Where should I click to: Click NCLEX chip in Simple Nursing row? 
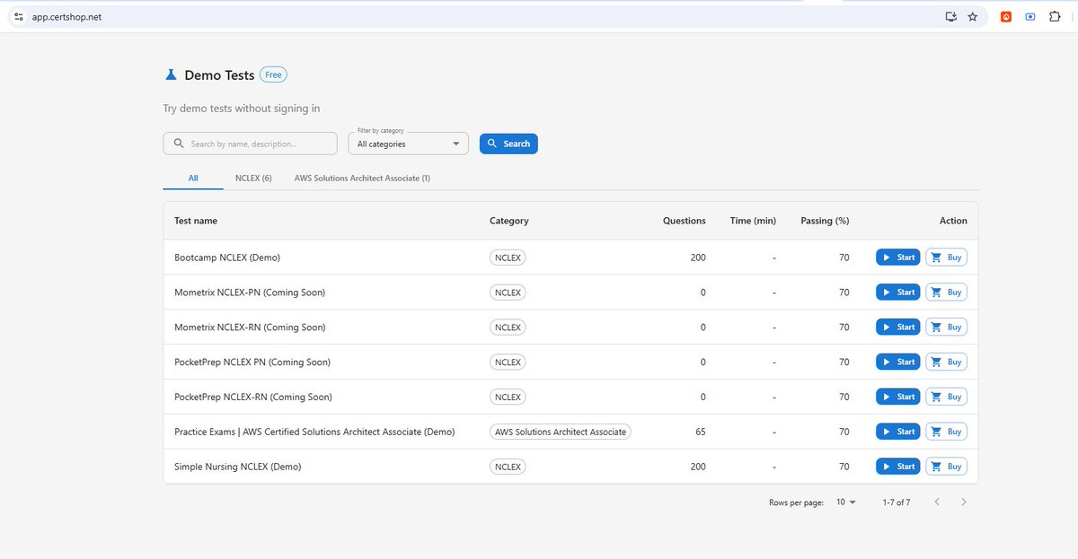pyautogui.click(x=508, y=467)
